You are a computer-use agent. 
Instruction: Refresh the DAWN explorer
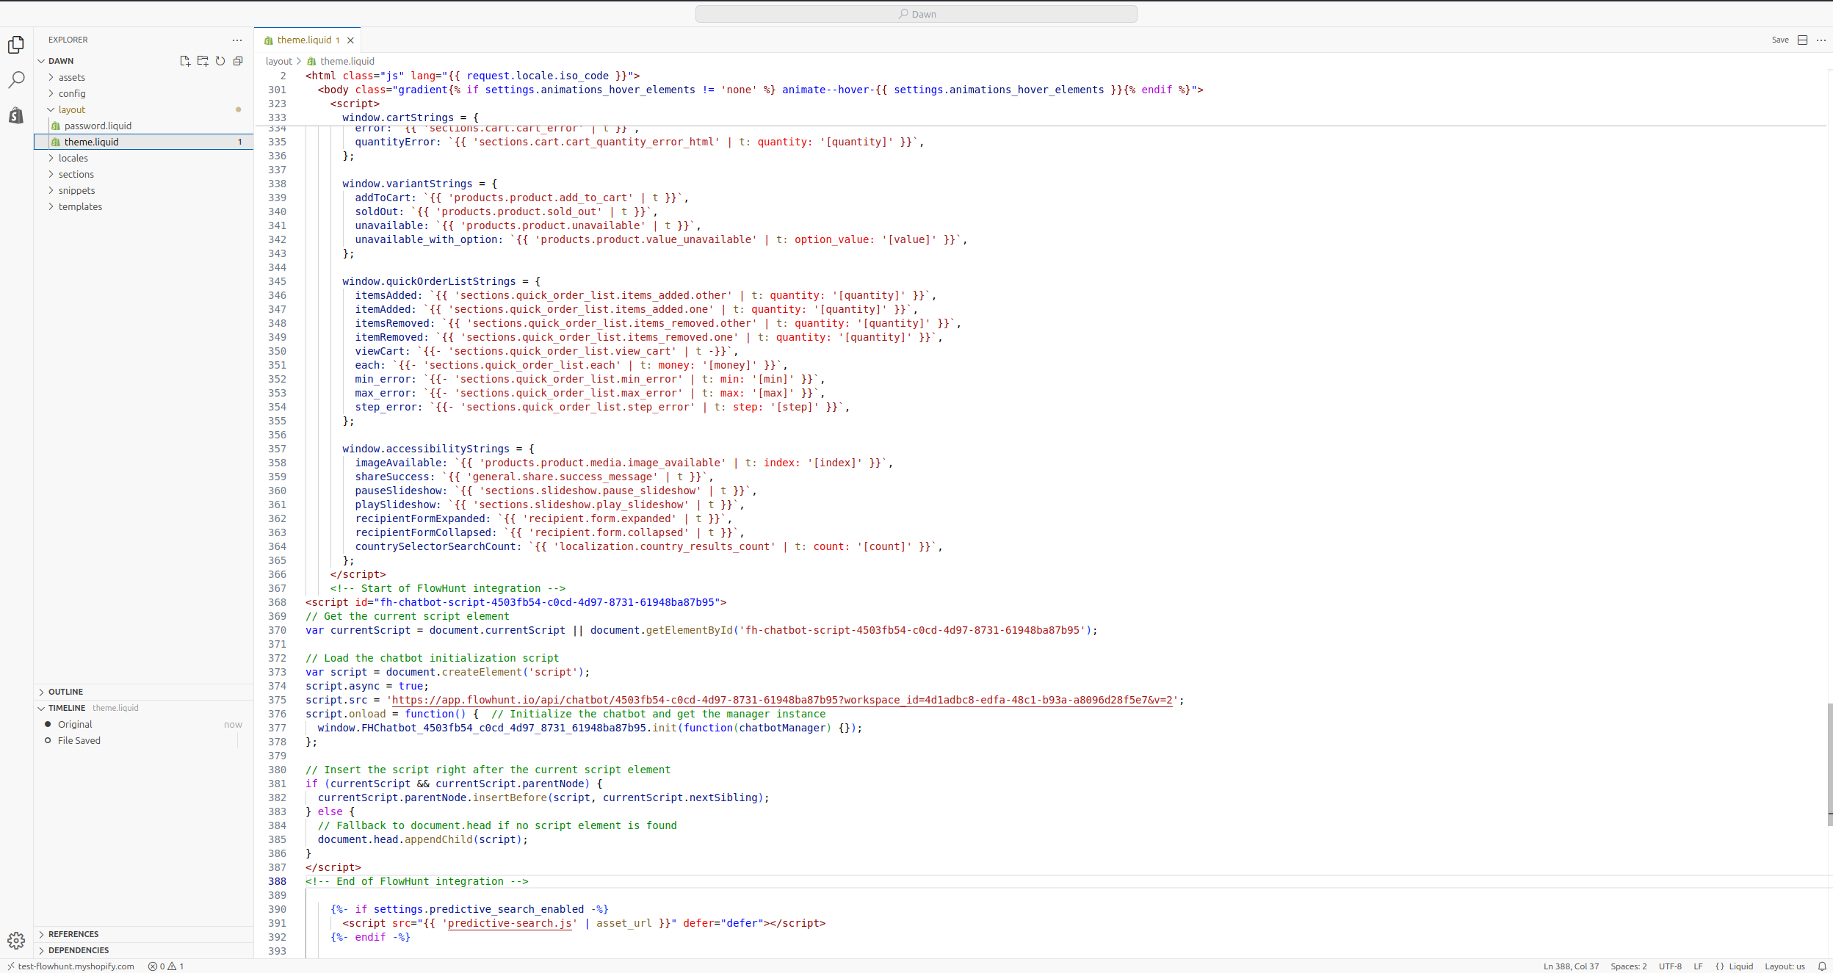click(221, 62)
